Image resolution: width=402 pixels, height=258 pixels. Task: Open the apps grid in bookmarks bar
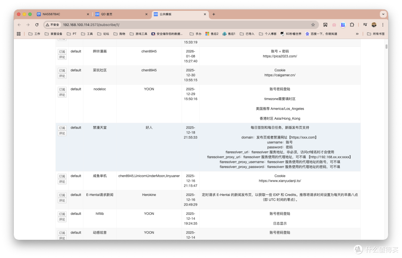pos(19,34)
